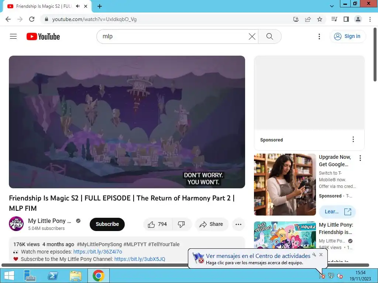The image size is (378, 283).
Task: Open Chrome's three-dot menu
Action: (370, 19)
